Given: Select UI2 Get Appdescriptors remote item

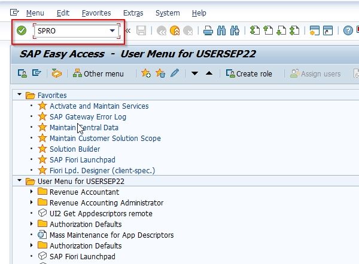Looking at the screenshot, I should 101,213.
